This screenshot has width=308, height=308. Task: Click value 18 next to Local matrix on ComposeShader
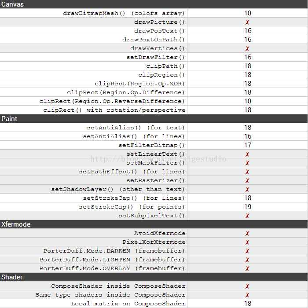pos(248,304)
